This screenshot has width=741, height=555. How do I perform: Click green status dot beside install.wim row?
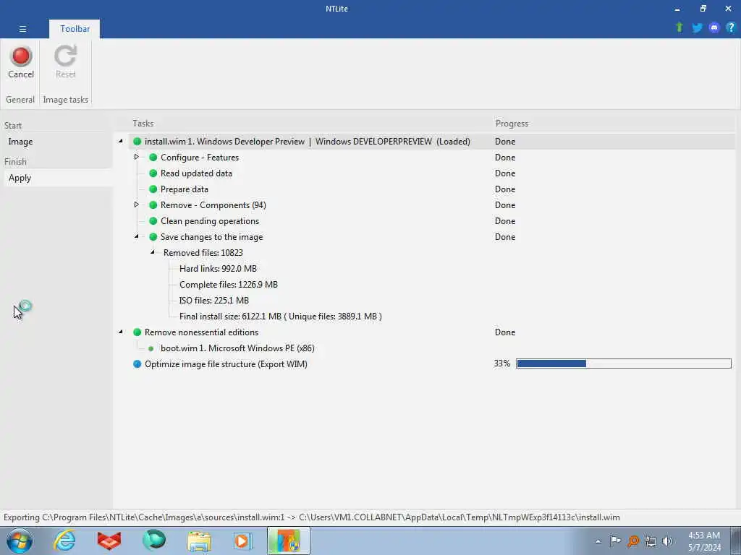coord(137,141)
